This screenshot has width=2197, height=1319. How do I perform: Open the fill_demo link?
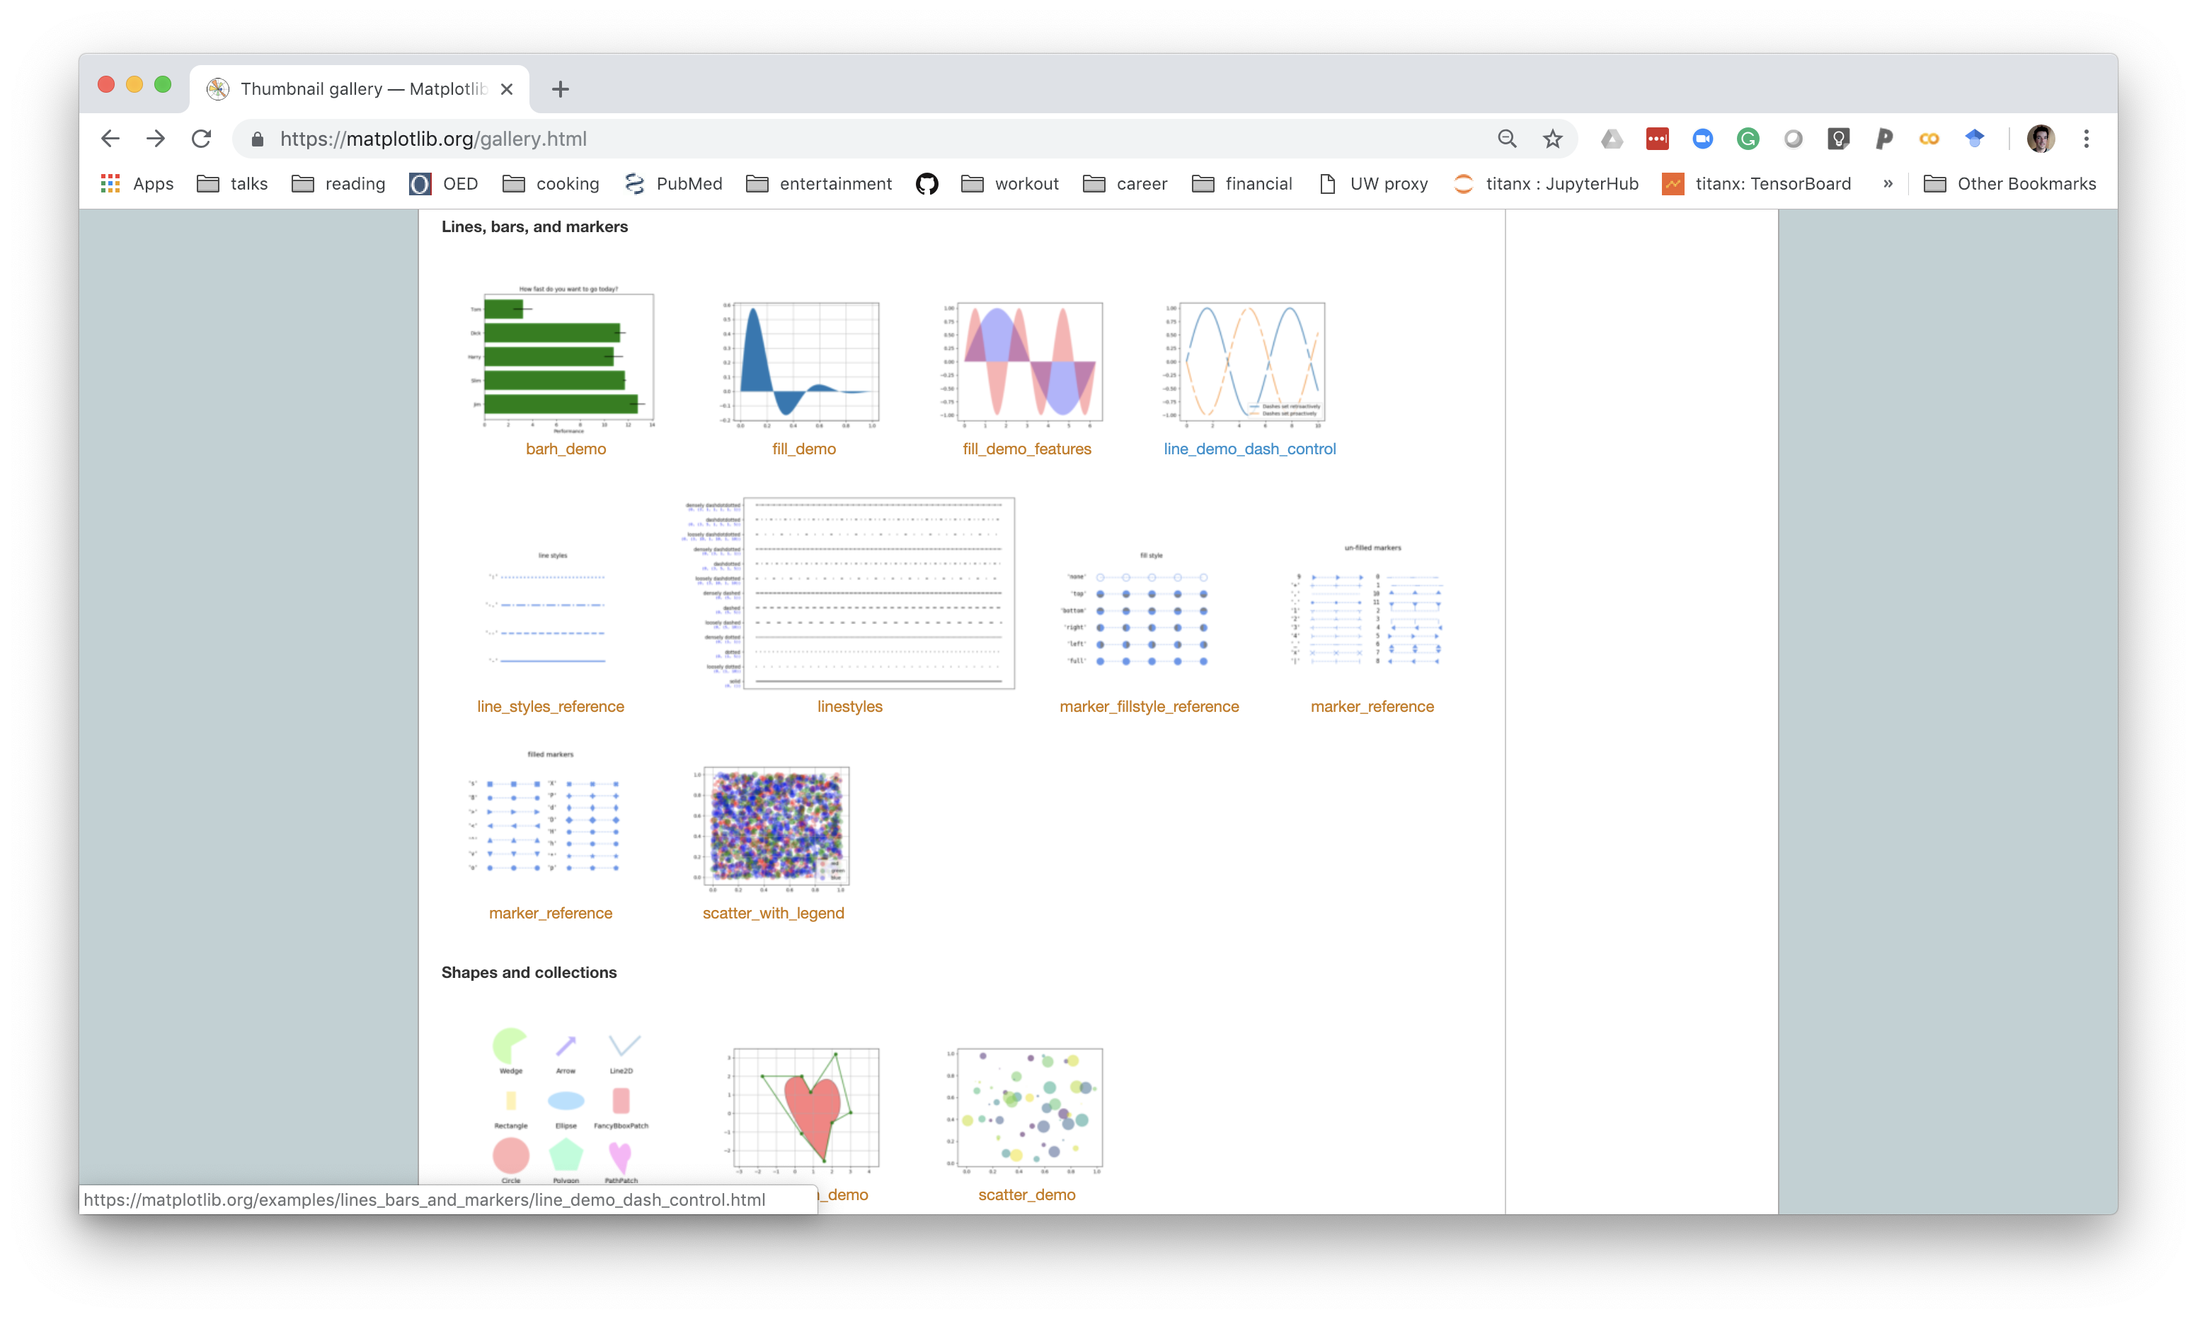click(x=804, y=449)
